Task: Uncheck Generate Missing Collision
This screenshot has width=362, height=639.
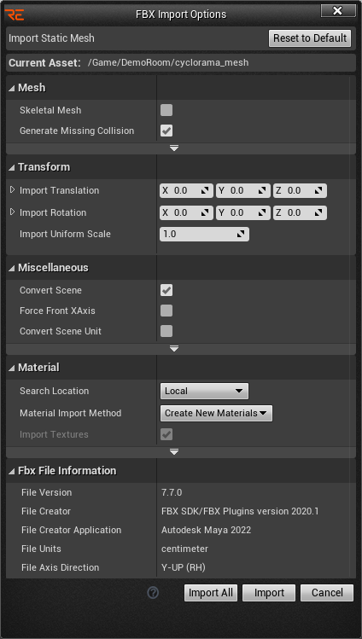Action: 166,131
